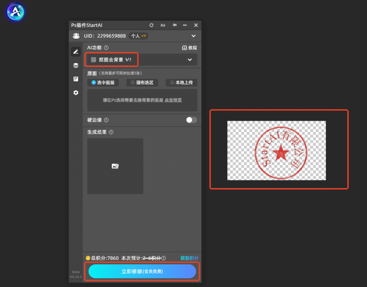Screen dimensions: 367x287
Task: Click the 获取积分 link
Action: (x=189, y=258)
